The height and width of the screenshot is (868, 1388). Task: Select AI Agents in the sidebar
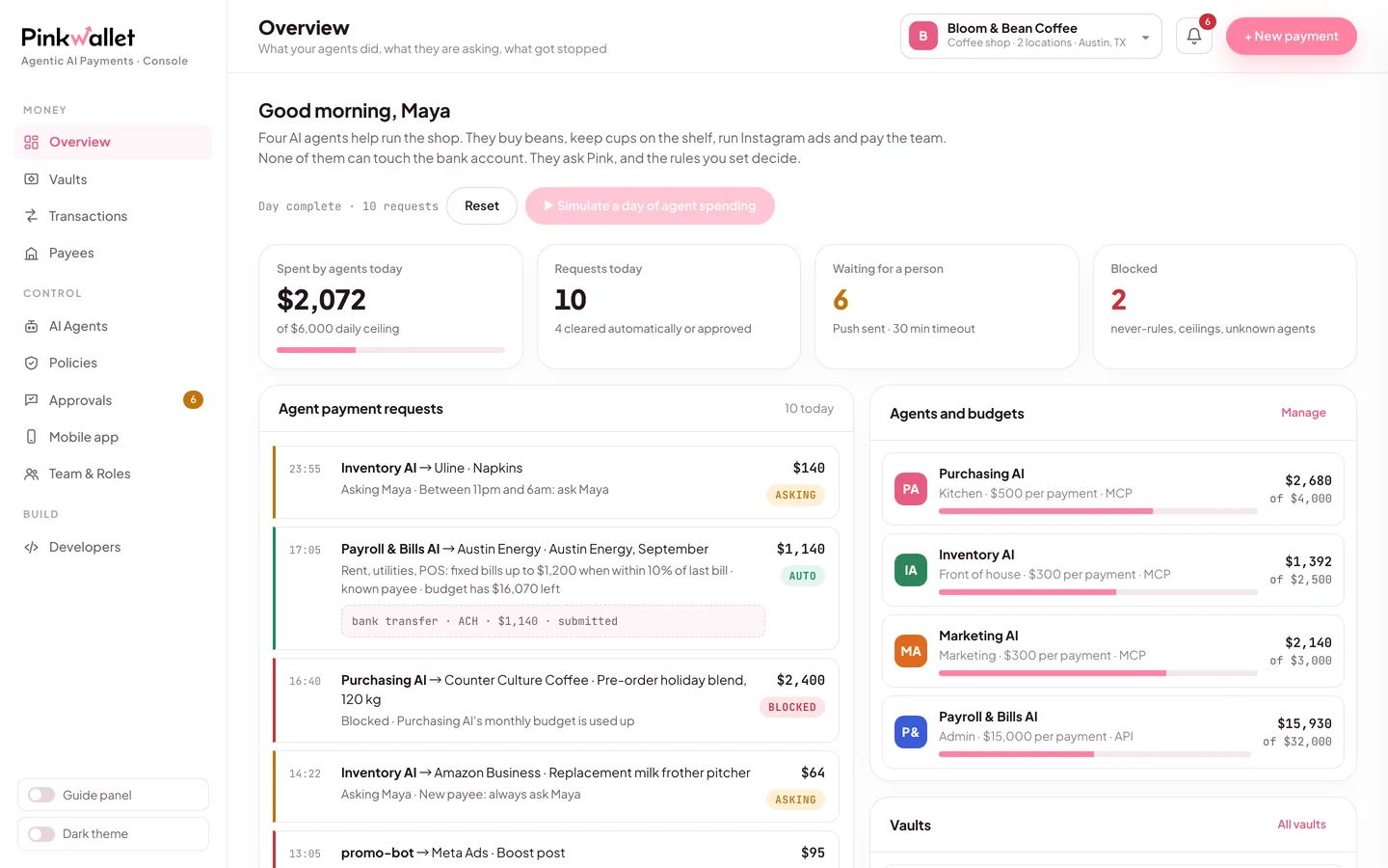113,327
